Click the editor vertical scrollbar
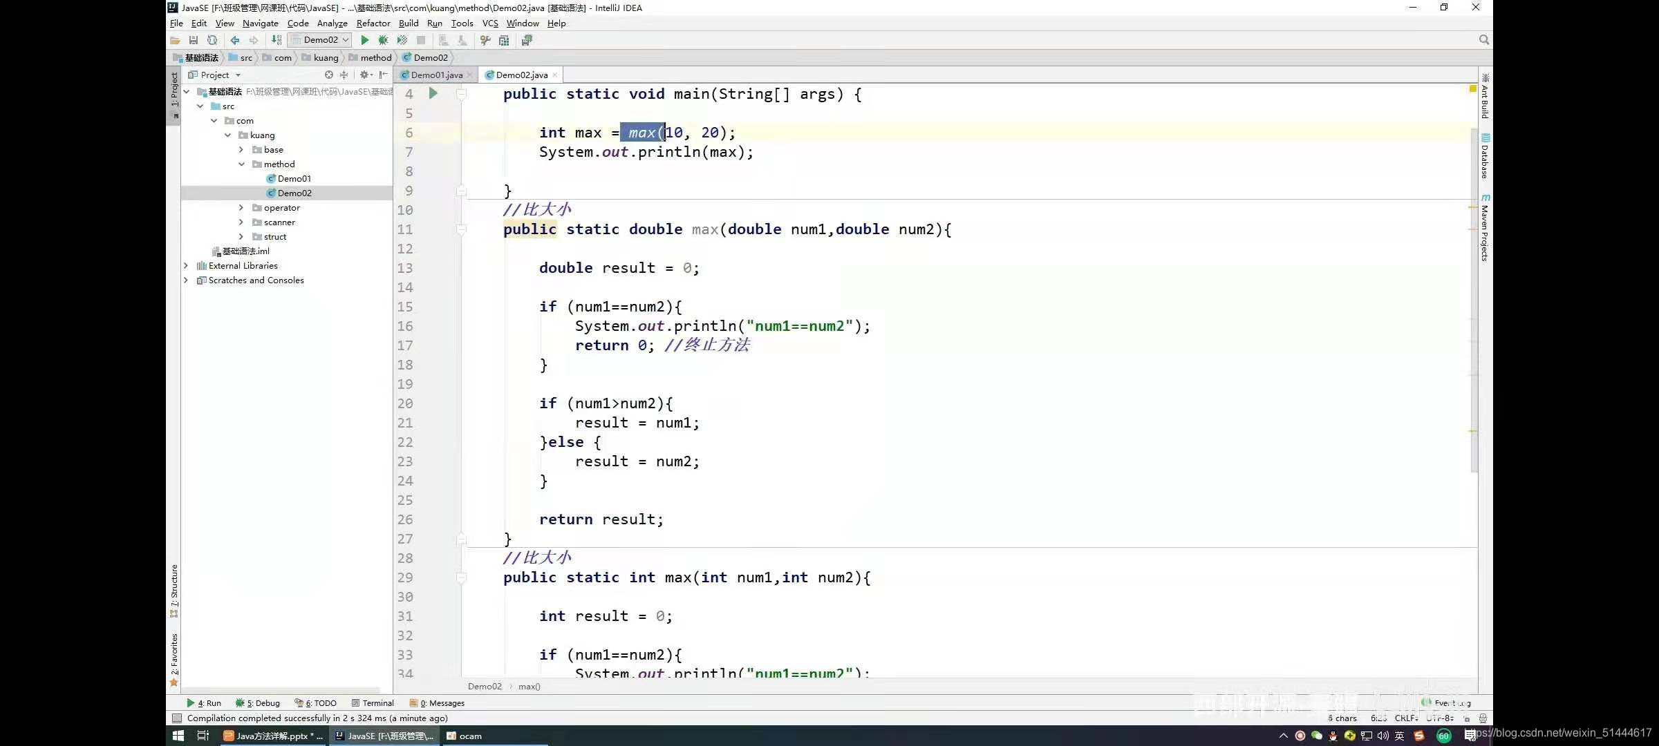This screenshot has height=746, width=1659. pyautogui.click(x=1473, y=297)
